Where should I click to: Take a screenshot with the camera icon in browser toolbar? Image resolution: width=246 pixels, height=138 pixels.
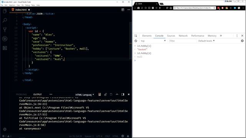coord(138,8)
